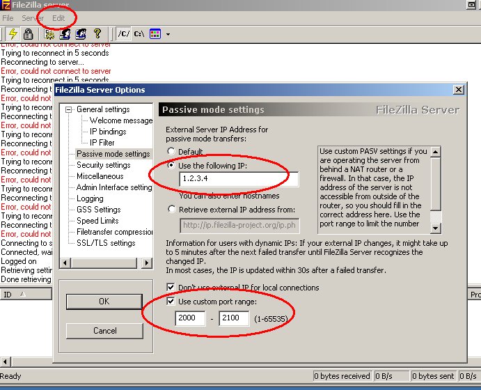Toggle the Use custom port range checkbox

click(171, 302)
